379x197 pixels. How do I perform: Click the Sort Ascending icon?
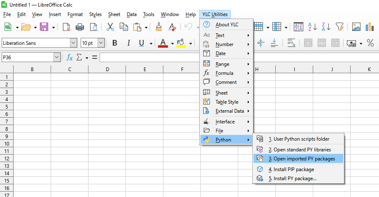[x=312, y=27]
